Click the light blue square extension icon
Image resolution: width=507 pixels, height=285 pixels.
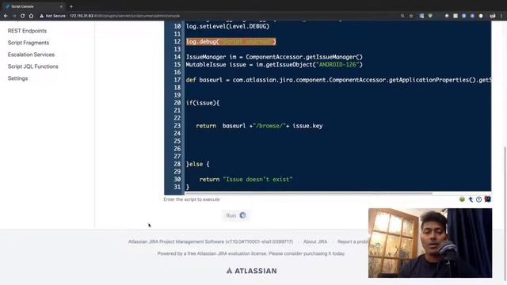[x=421, y=16]
